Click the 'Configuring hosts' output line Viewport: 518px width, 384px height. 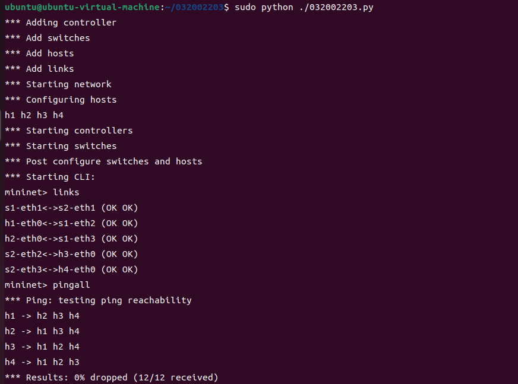coord(61,100)
